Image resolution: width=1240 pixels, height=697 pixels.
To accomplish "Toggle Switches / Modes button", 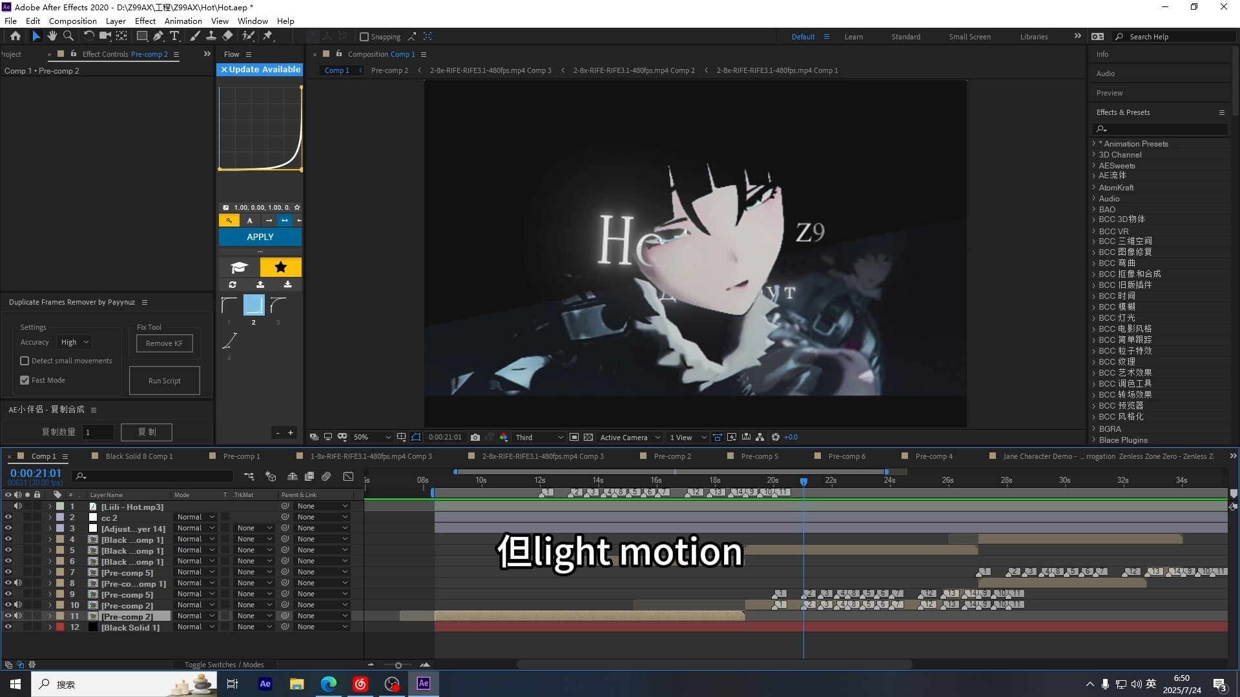I will [x=223, y=664].
